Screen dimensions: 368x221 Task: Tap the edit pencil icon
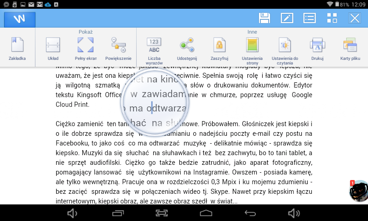point(287,18)
